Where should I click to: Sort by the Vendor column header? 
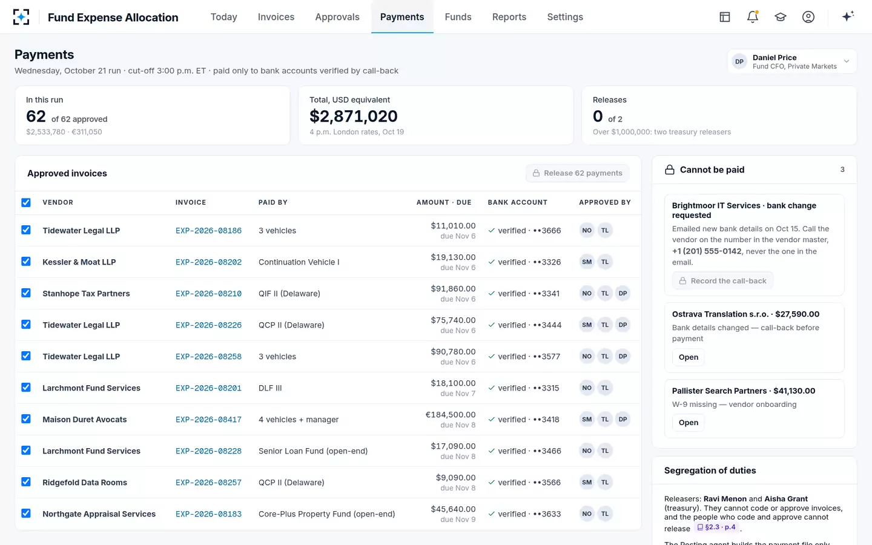[x=58, y=202]
